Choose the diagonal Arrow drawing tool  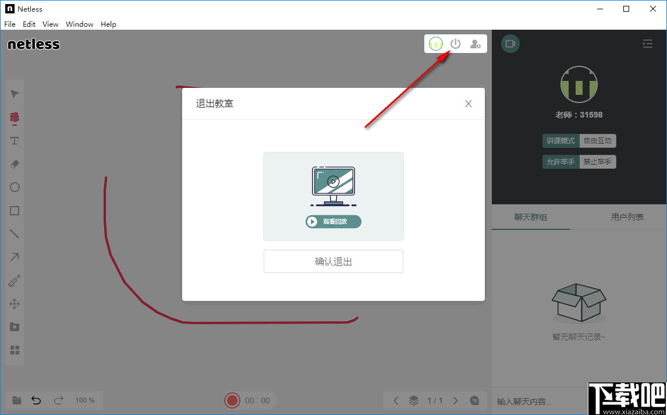pyautogui.click(x=15, y=257)
